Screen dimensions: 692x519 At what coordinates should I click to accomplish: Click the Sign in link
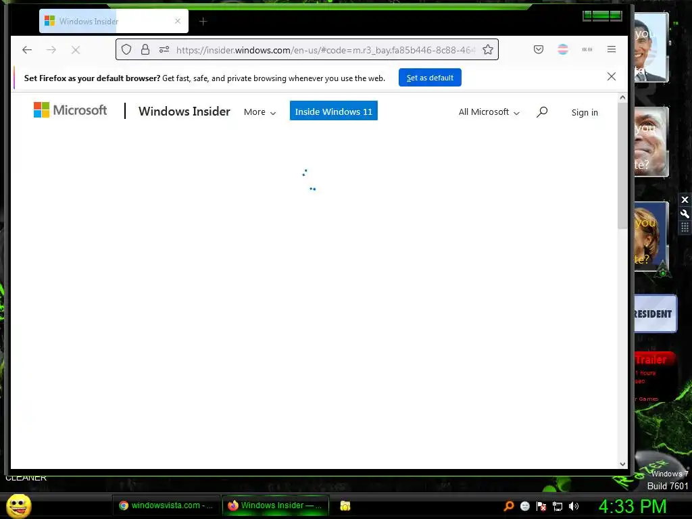(585, 113)
